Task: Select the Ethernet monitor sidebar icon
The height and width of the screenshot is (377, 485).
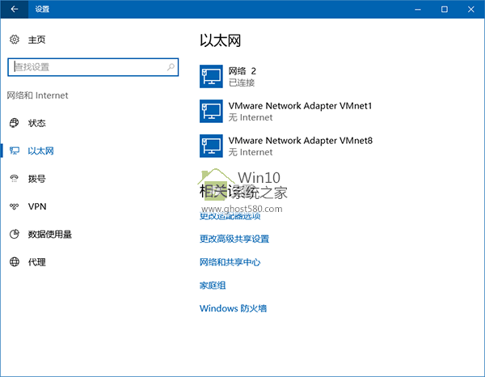Action: 15,150
